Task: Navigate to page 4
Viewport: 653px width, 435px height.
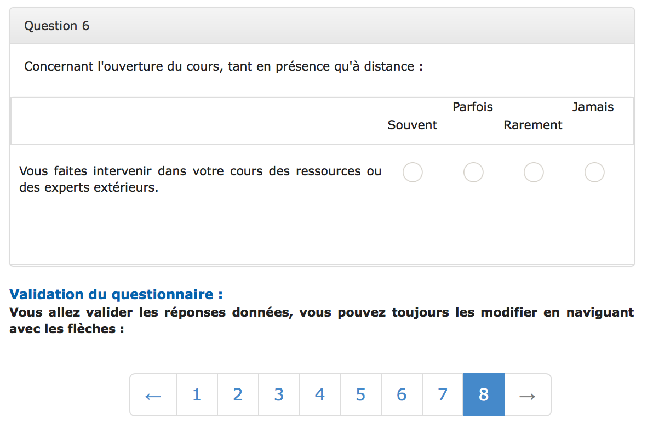Action: (319, 394)
